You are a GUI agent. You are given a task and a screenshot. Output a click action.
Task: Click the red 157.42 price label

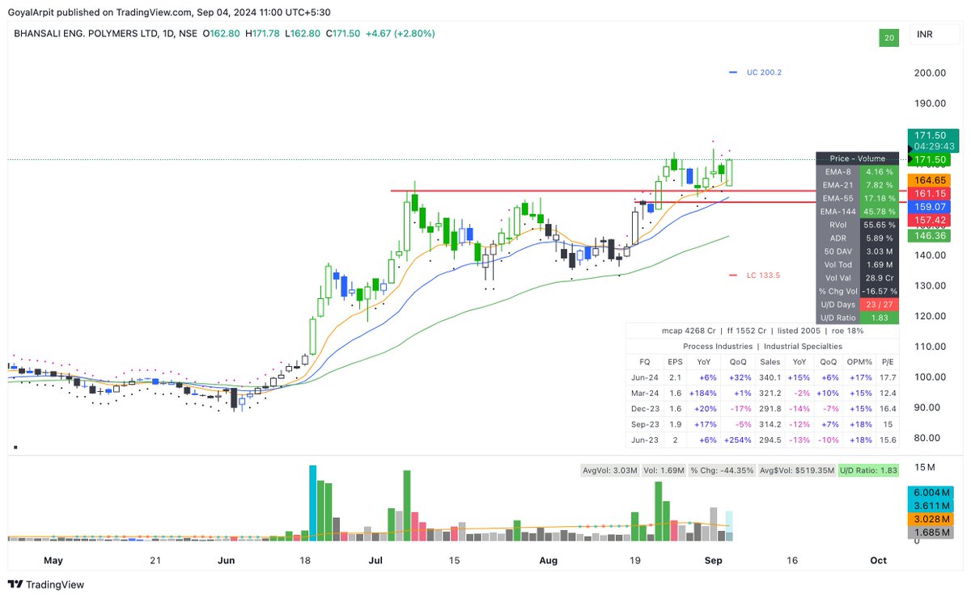pos(931,221)
